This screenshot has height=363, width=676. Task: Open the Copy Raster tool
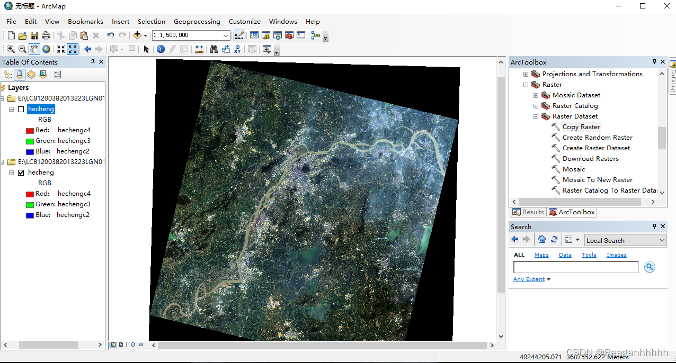581,127
